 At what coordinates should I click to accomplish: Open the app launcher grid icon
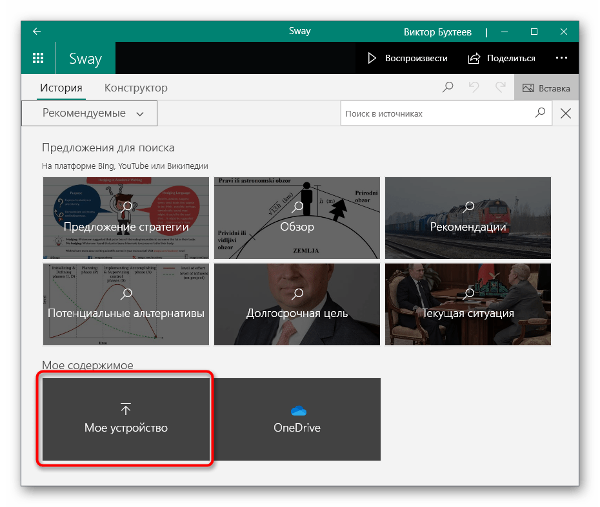pos(37,58)
